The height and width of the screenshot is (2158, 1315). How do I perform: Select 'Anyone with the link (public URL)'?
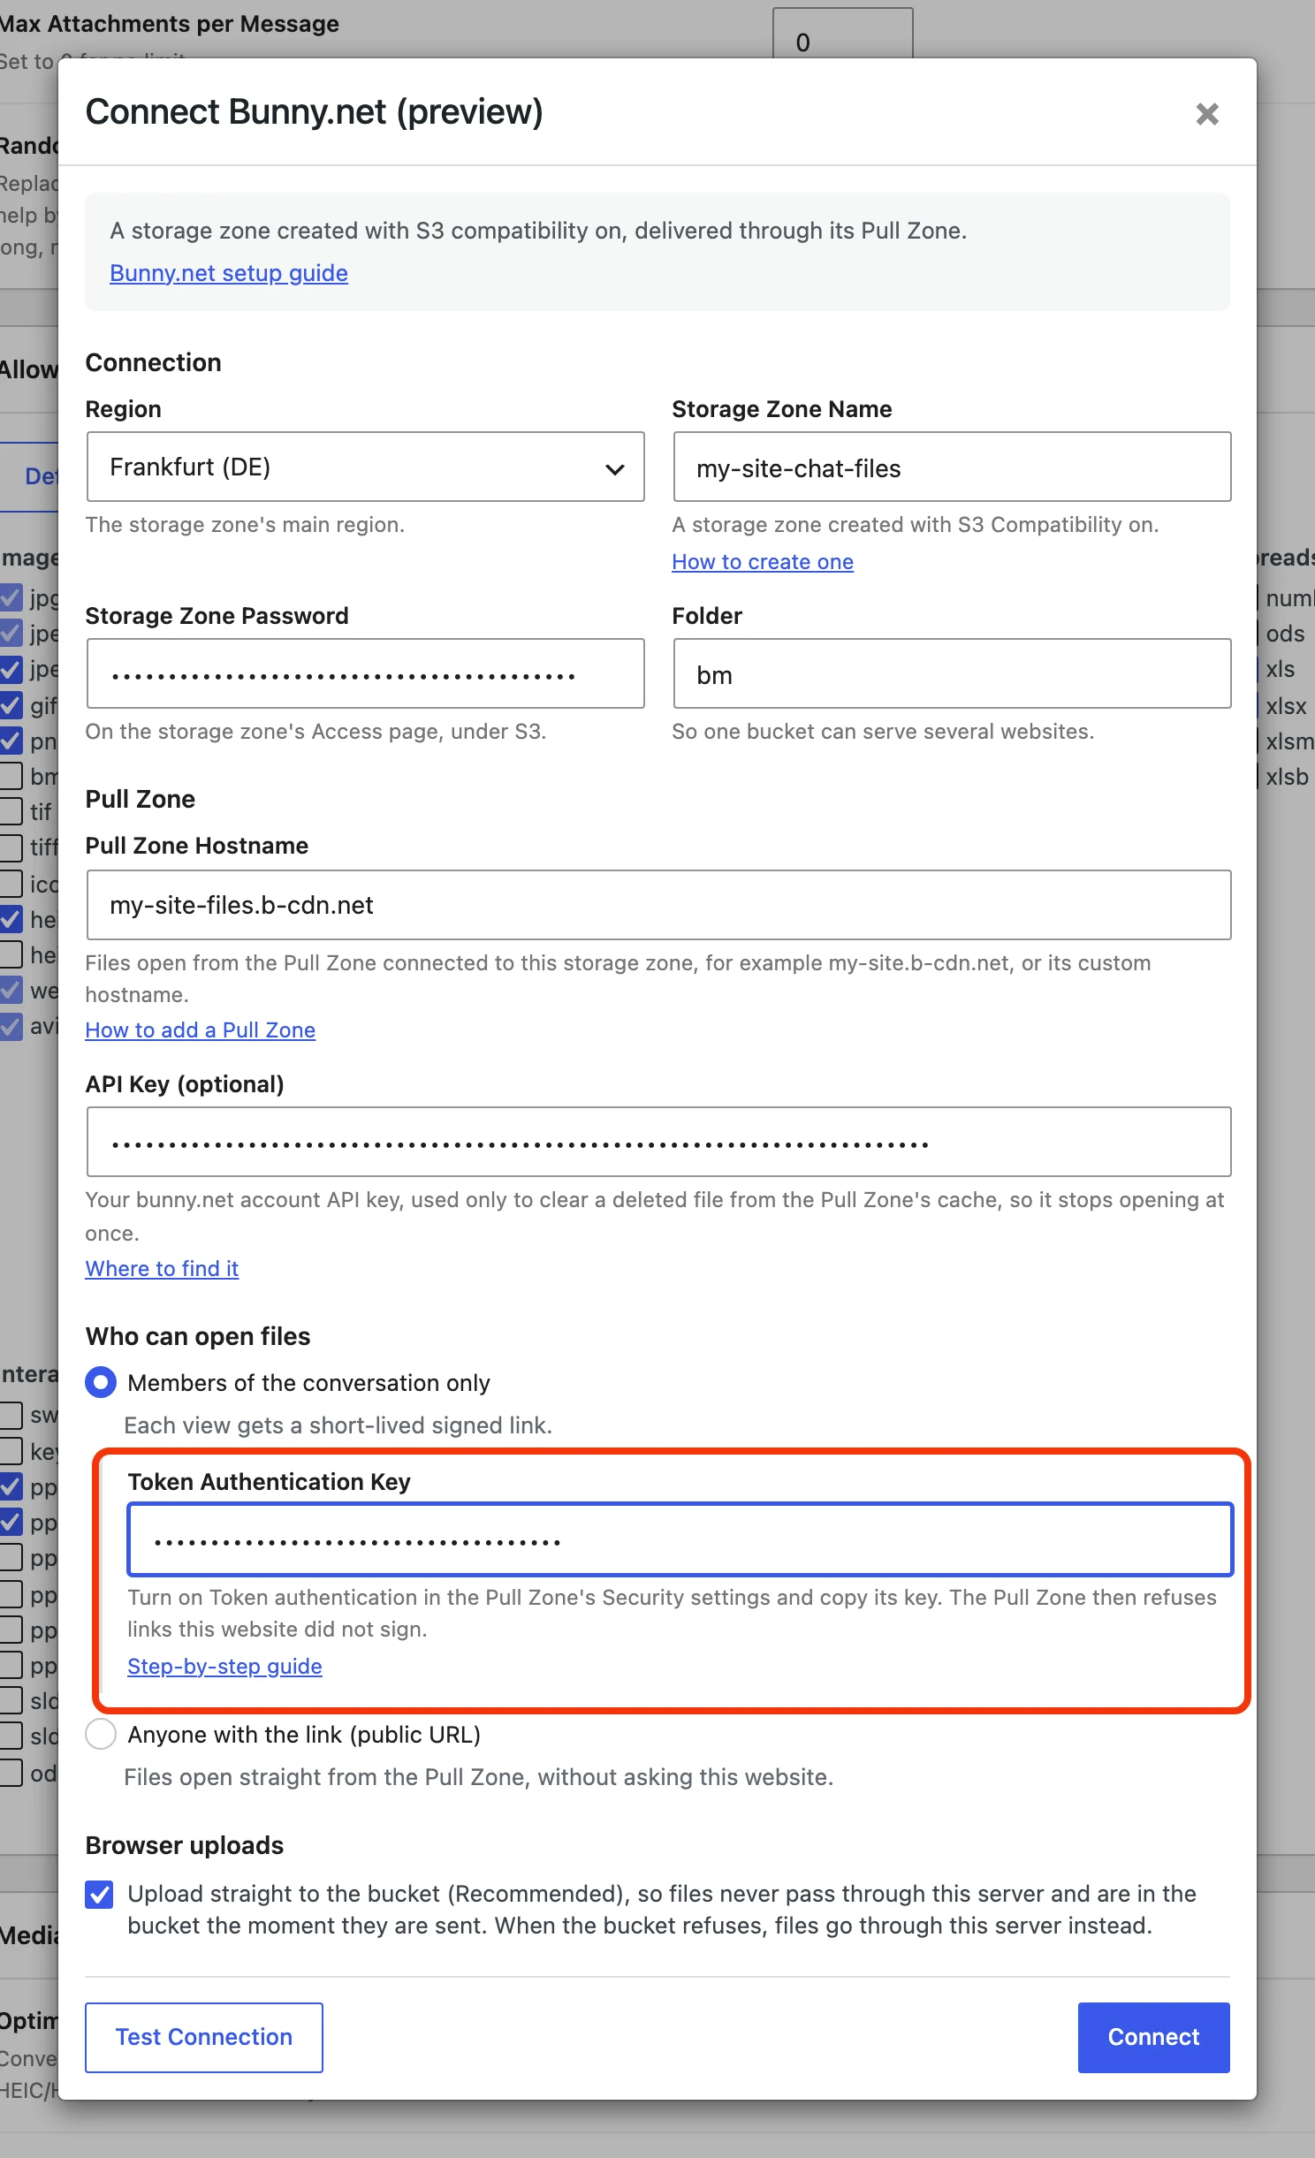click(x=101, y=1734)
